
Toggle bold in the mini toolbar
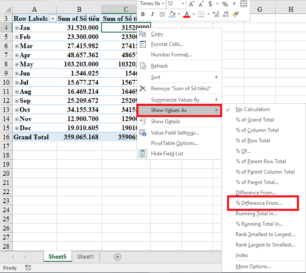click(x=142, y=14)
